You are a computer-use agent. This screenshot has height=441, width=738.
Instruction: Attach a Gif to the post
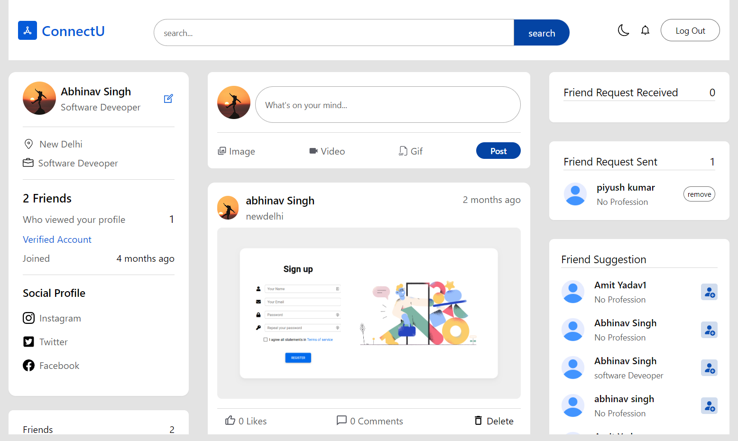pos(411,151)
